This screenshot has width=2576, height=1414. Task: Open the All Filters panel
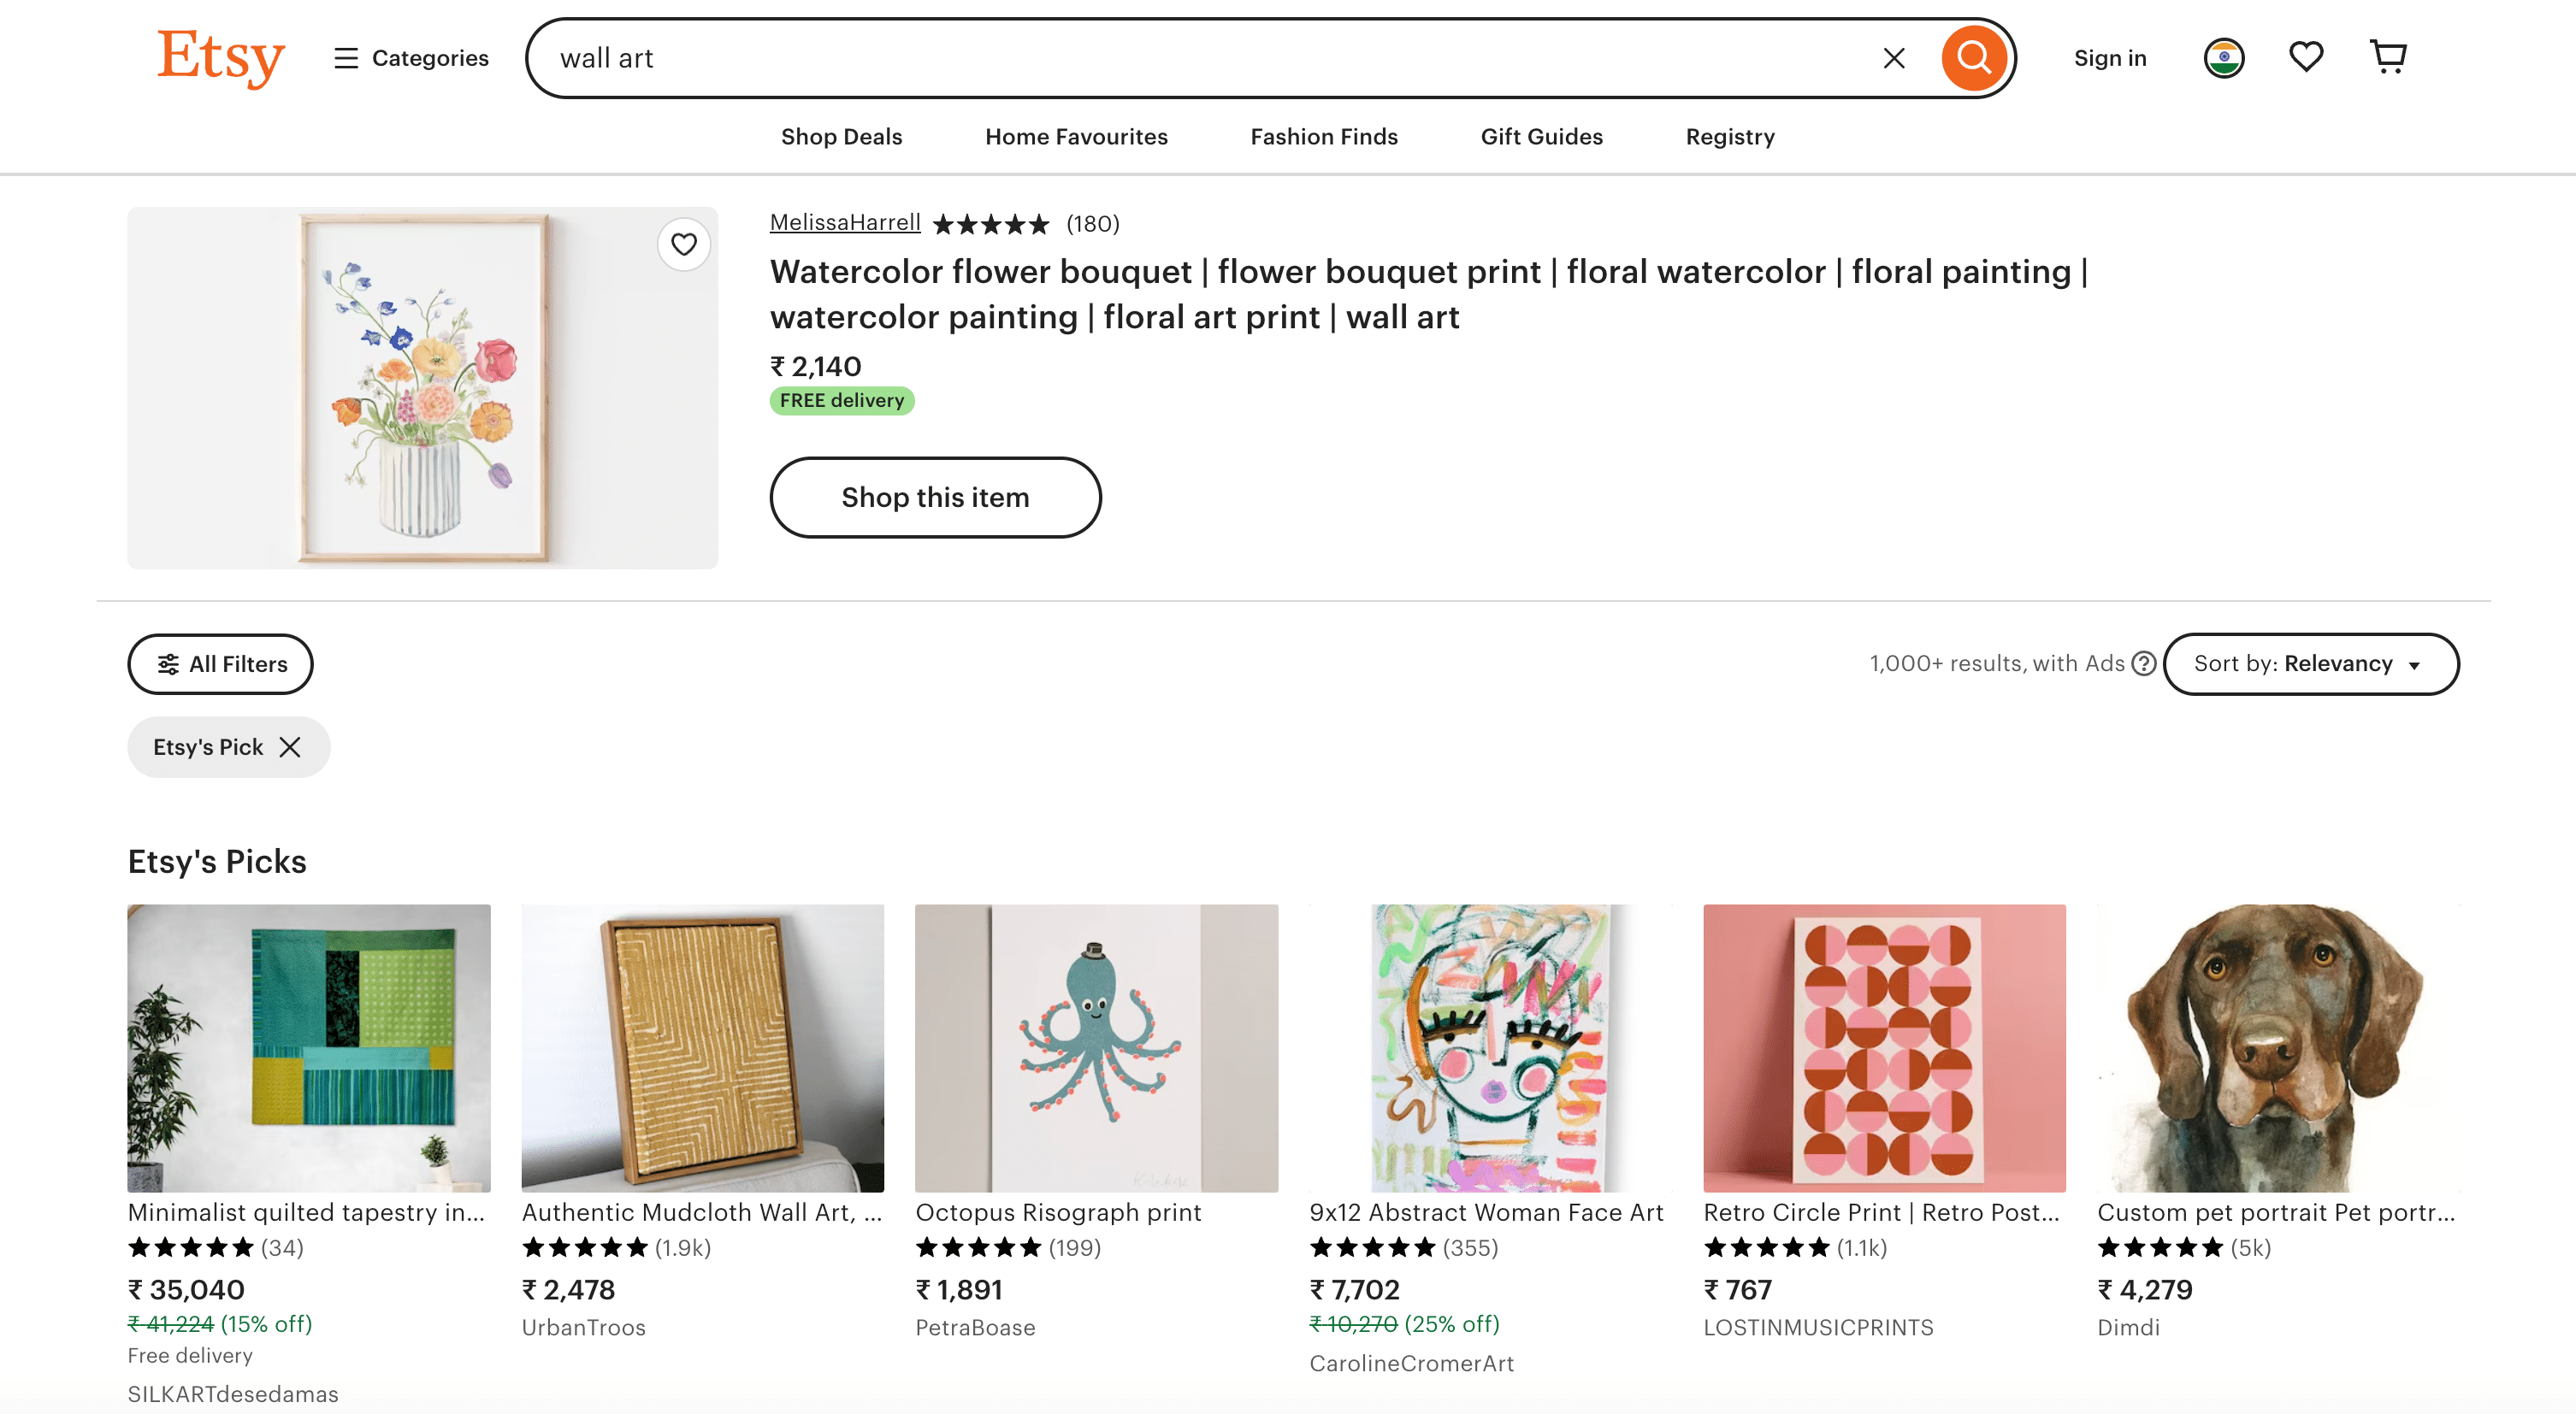[x=220, y=663]
